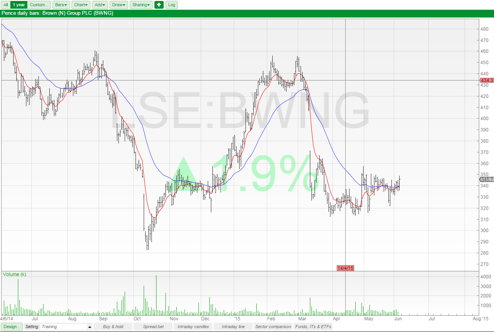The height and width of the screenshot is (332, 494).
Task: Switch to Funds, ITs & ETFs setting
Action: (x=313, y=327)
